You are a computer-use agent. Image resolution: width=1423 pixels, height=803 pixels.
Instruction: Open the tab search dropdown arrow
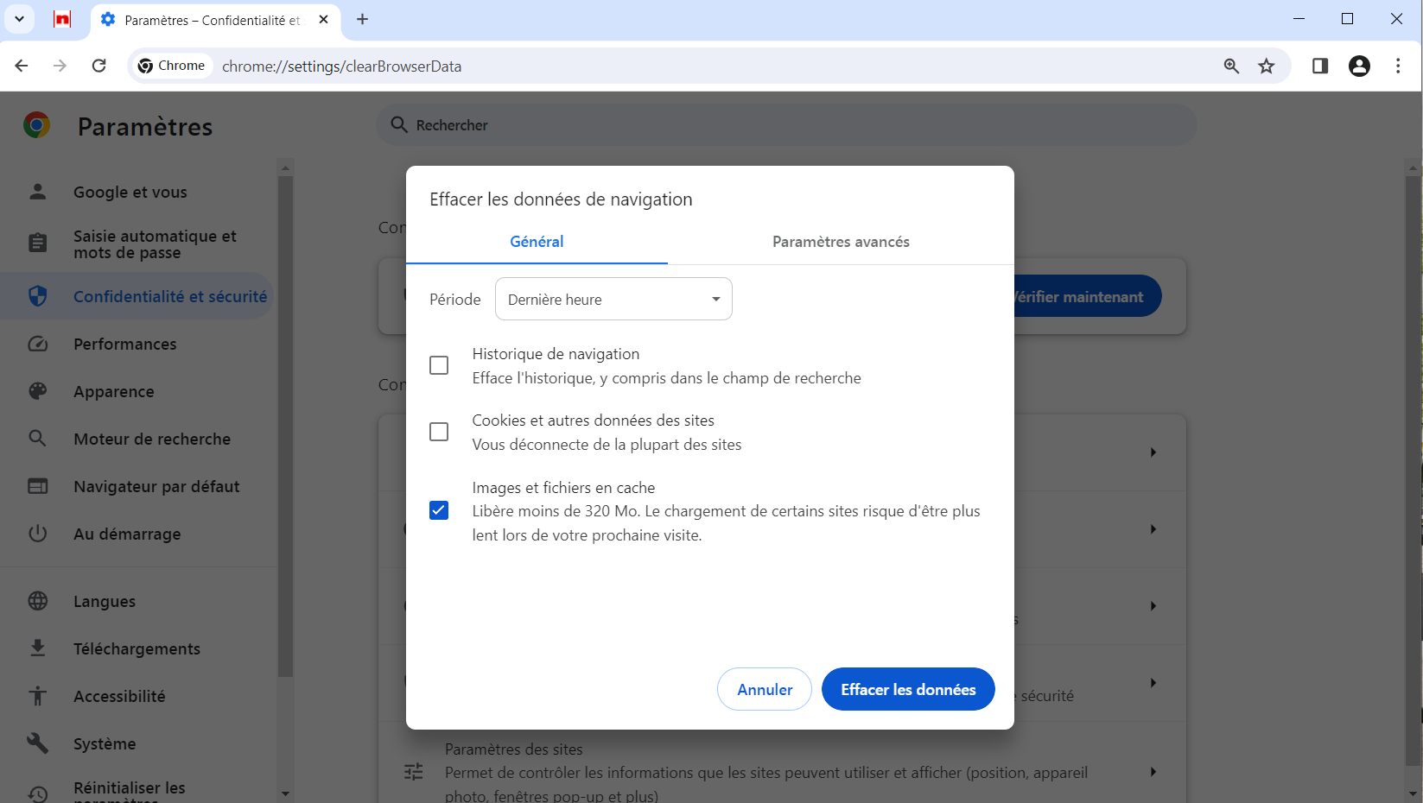(19, 19)
